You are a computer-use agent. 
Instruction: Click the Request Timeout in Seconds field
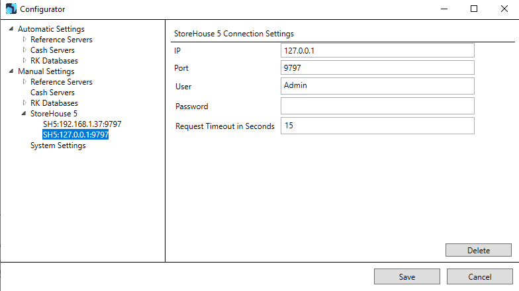(377, 126)
